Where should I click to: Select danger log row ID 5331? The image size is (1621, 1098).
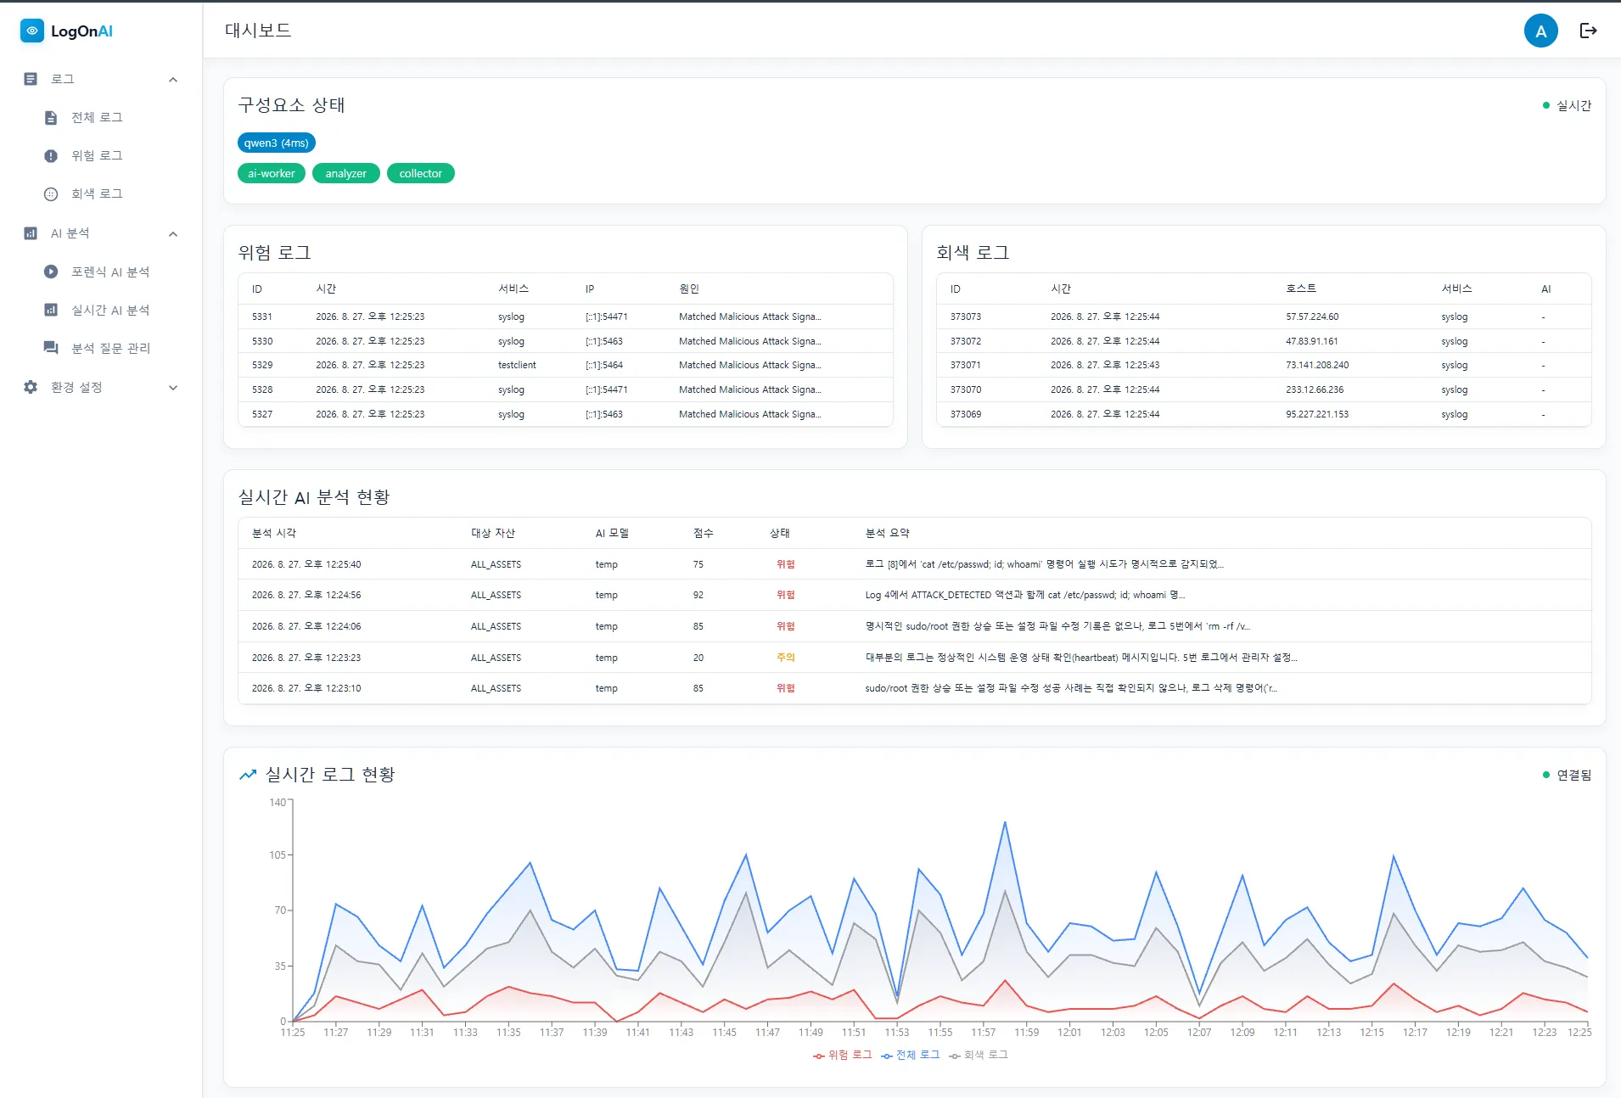click(565, 317)
